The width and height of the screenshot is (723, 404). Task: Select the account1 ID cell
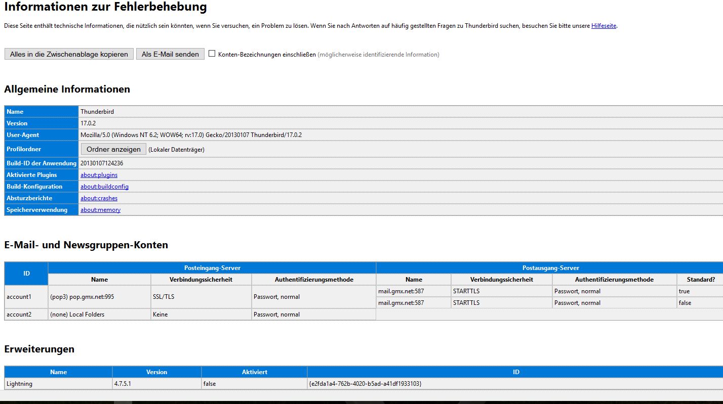coord(19,297)
